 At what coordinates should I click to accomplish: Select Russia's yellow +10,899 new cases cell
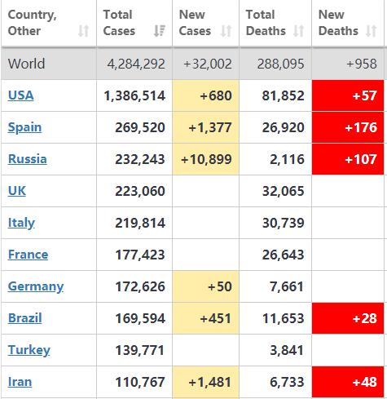tap(205, 159)
